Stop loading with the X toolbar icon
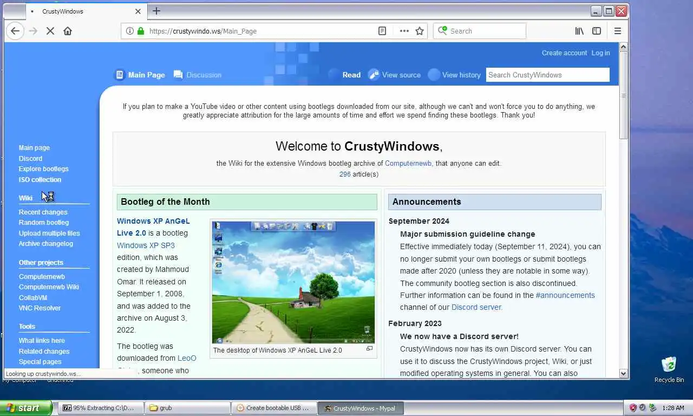This screenshot has width=693, height=416. 50,31
